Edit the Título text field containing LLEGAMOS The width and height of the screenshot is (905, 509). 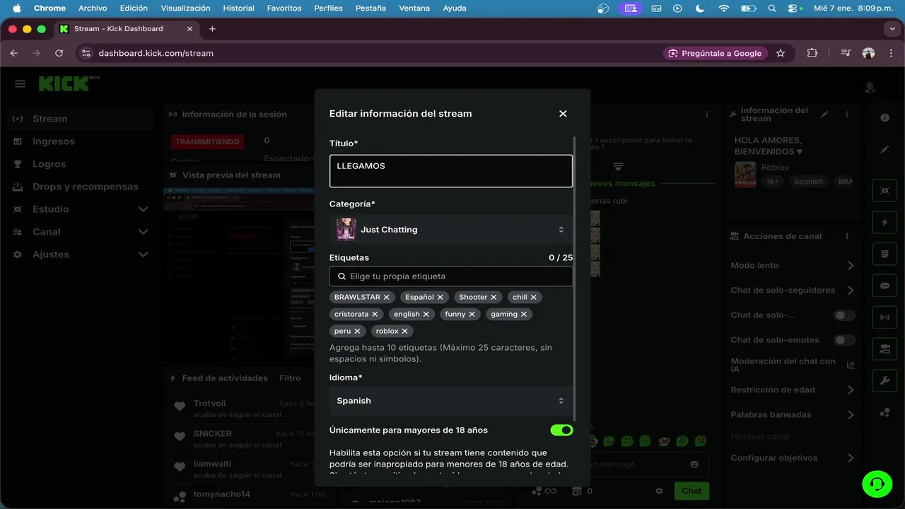(451, 171)
